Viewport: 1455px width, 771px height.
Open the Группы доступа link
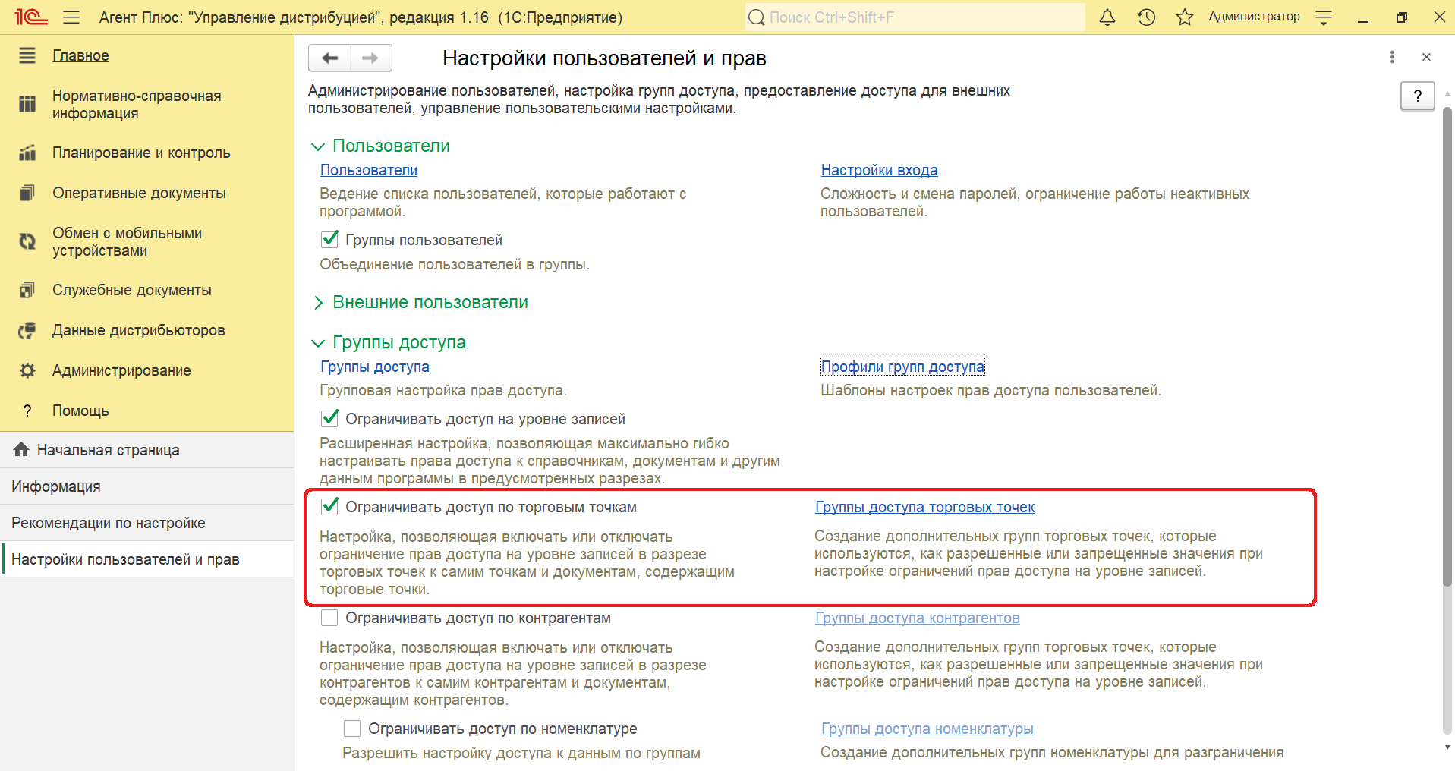[374, 367]
